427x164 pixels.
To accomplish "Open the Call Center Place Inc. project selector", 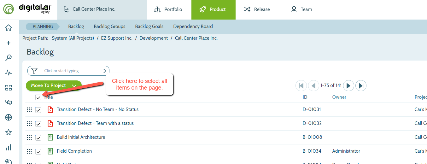I will [102, 9].
